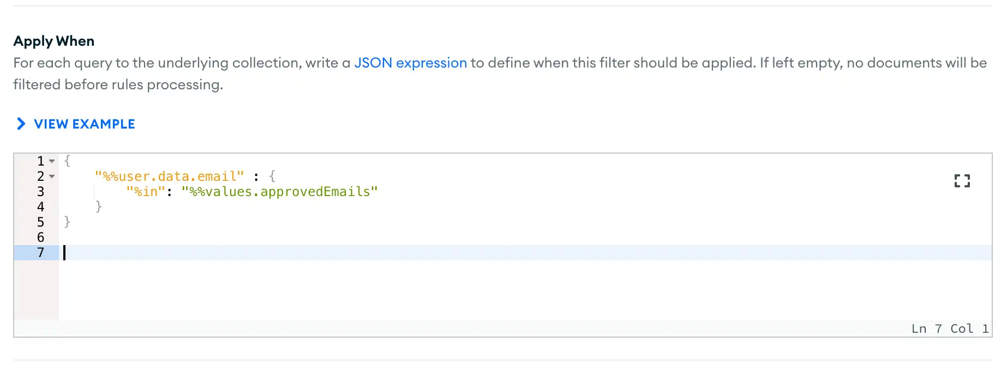Fold the nested object at line 2
This screenshot has width=1007, height=366.
pos(52,176)
